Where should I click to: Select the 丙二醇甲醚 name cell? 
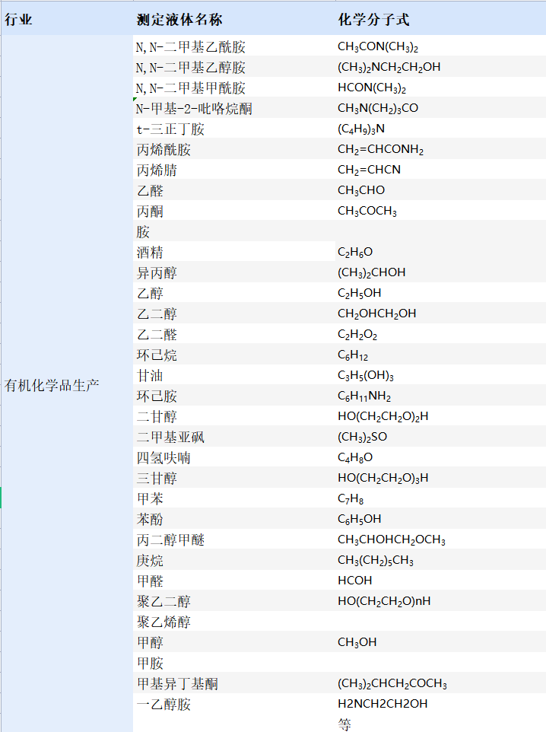(x=233, y=540)
